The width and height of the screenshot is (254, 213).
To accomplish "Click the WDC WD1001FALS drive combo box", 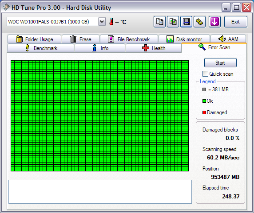I will click(x=56, y=22).
